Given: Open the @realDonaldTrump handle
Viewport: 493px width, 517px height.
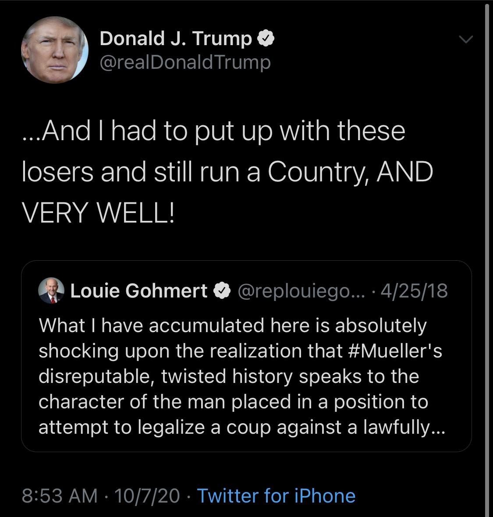Looking at the screenshot, I should click(185, 62).
